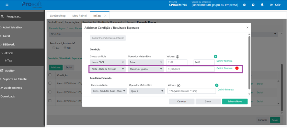Click the Salvar e Novo button
Viewport: 287px width, 128px height.
coord(235,101)
